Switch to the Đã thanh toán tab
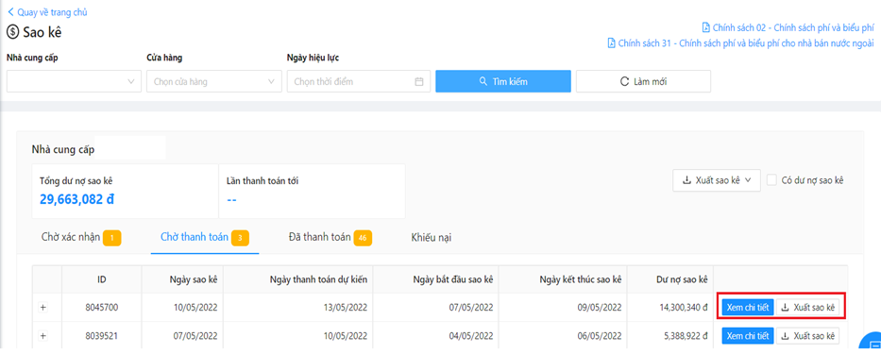881x354 pixels. coord(330,238)
